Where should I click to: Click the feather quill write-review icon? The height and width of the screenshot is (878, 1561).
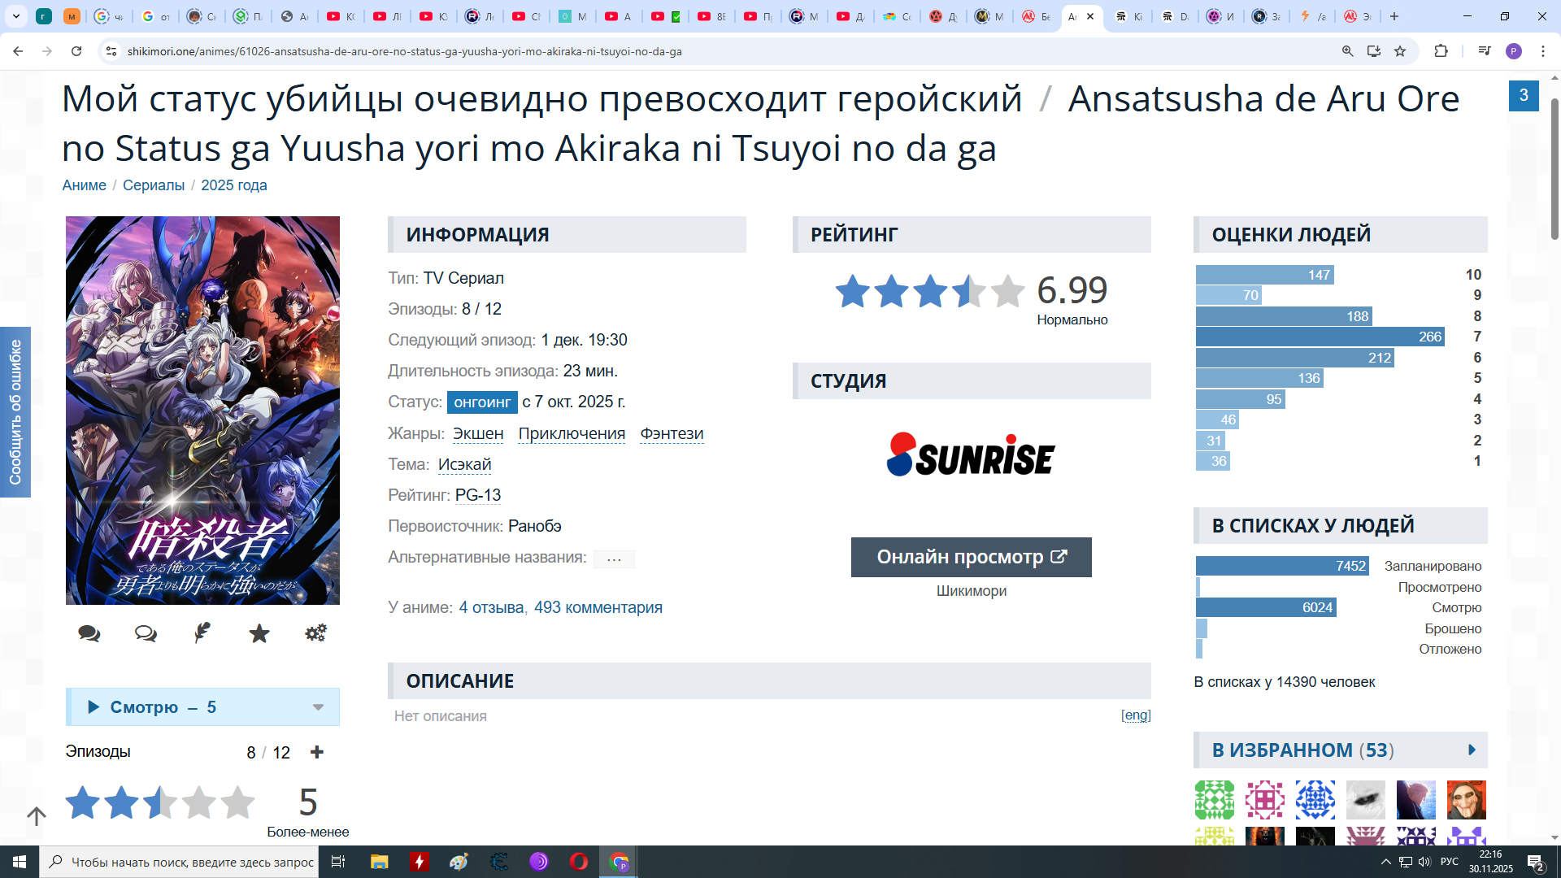tap(202, 632)
